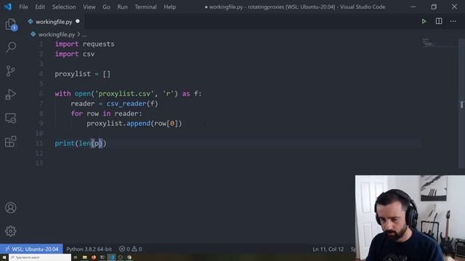Click WSL: Ubuntu-20.04 remote indicator
This screenshot has width=465, height=261.
pos(31,249)
